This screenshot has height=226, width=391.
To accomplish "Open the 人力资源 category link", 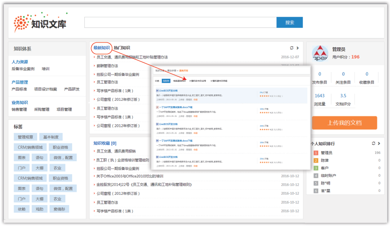I will [20, 62].
